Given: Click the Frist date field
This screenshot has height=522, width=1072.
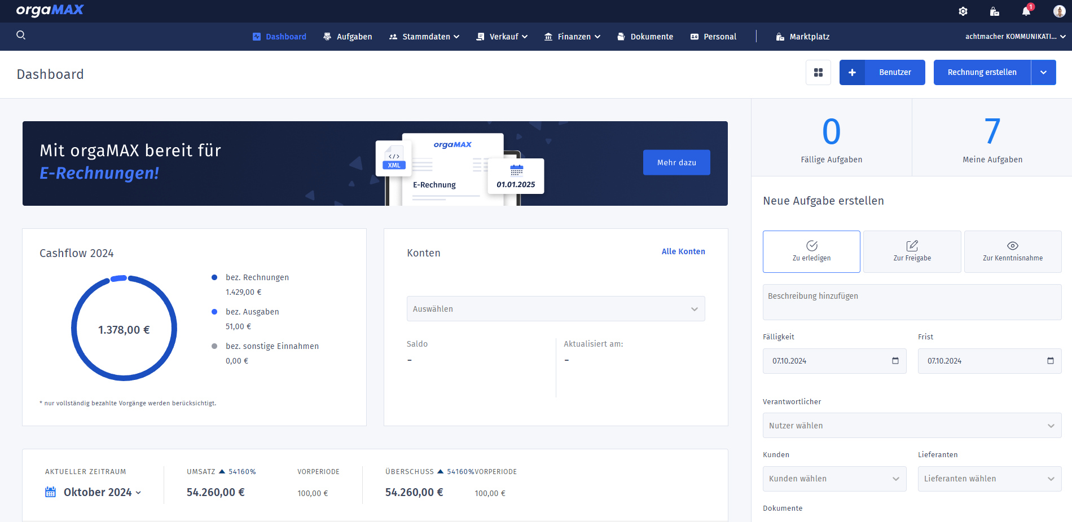Looking at the screenshot, I should pyautogui.click(x=990, y=361).
